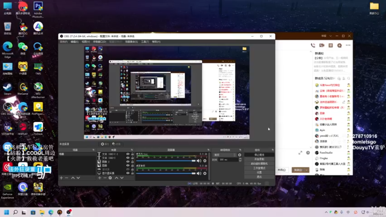Move source down in Sources panel
The image size is (386, 217).
coord(122,177)
